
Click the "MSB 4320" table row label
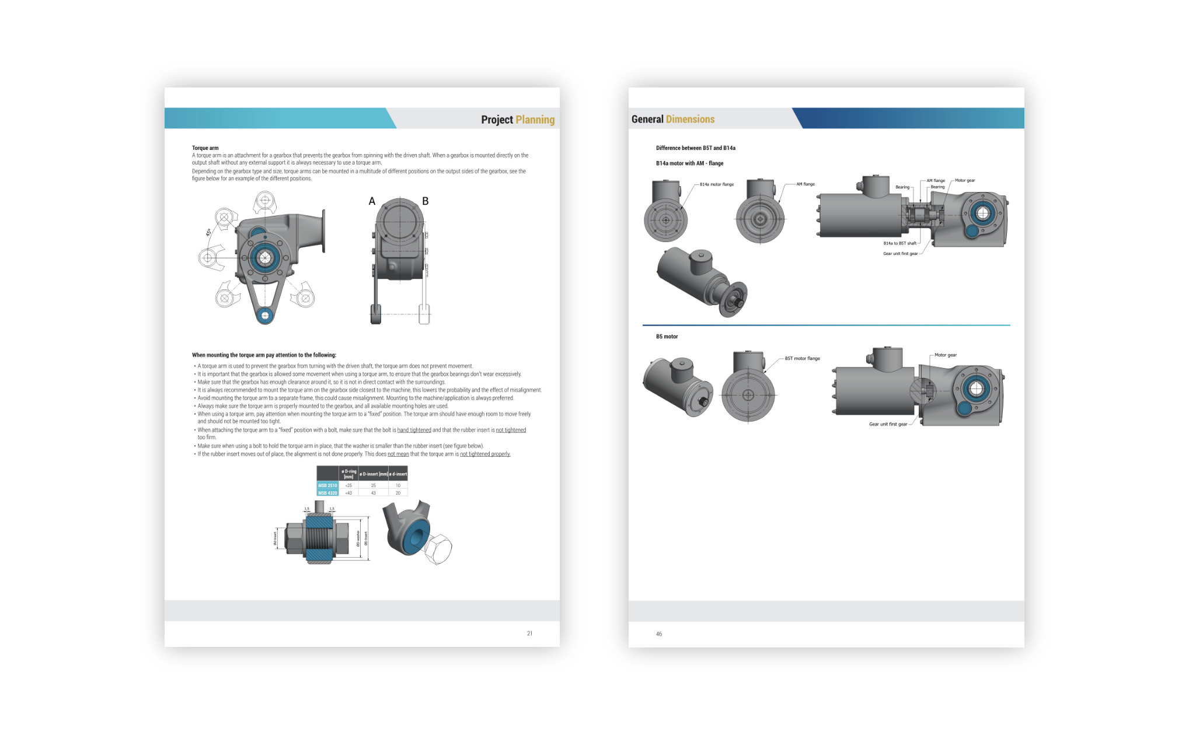pos(327,493)
